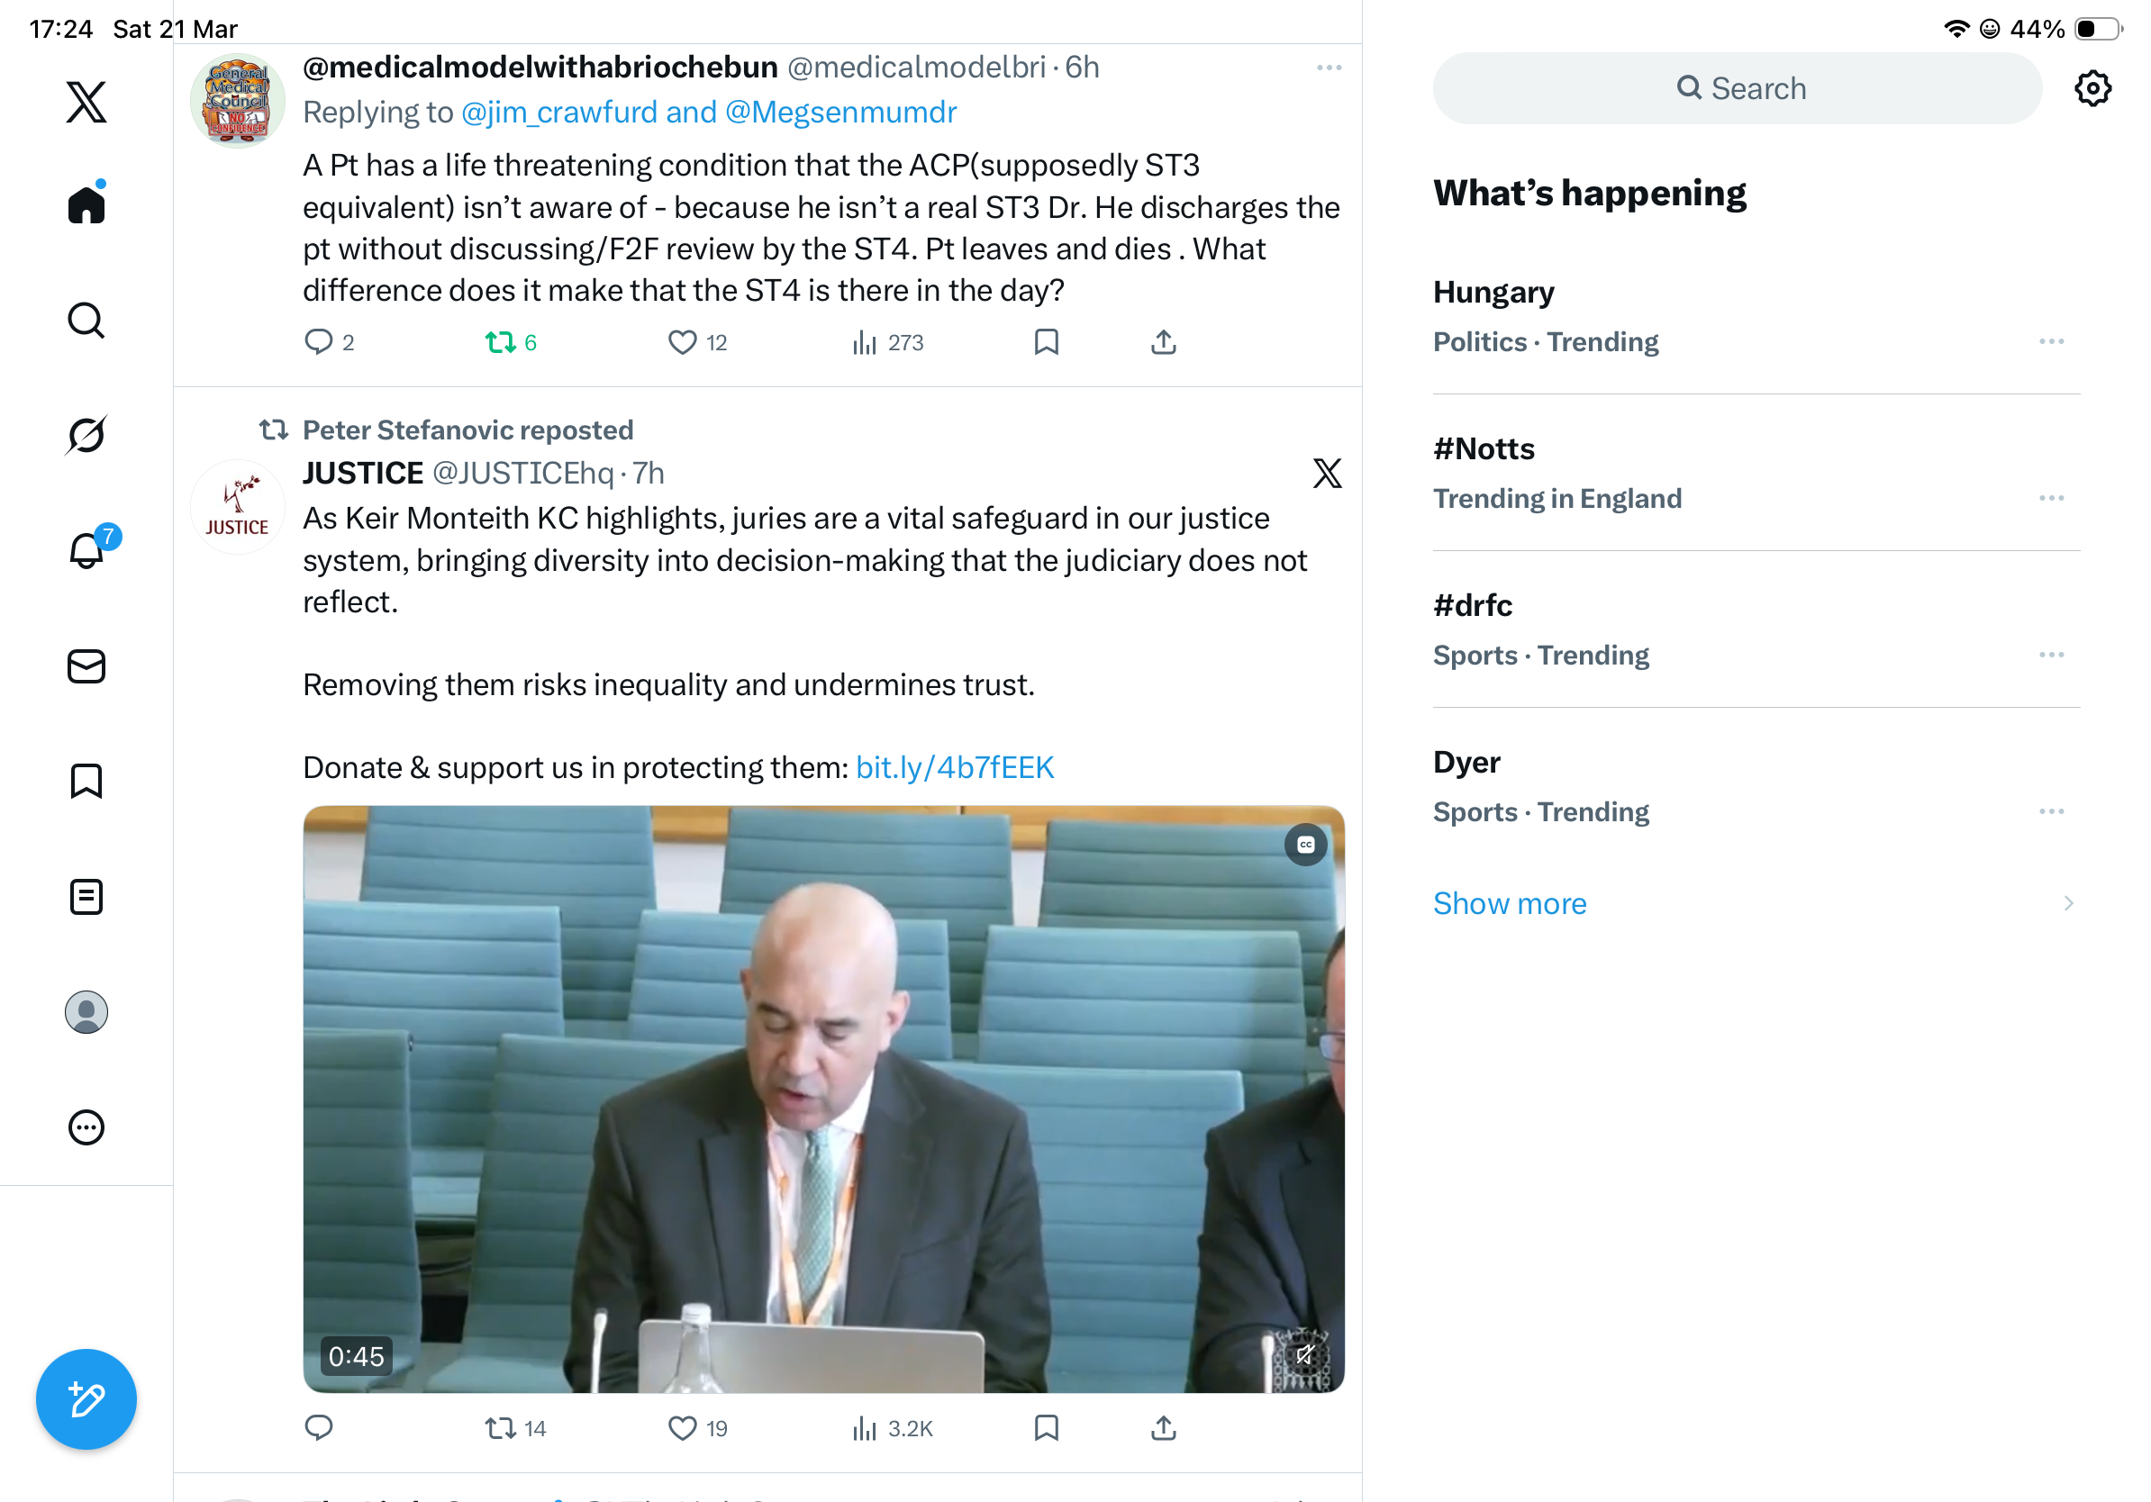Bookmark the JUSTICE video post
Screen dimensions: 2151x1502
click(1046, 1427)
